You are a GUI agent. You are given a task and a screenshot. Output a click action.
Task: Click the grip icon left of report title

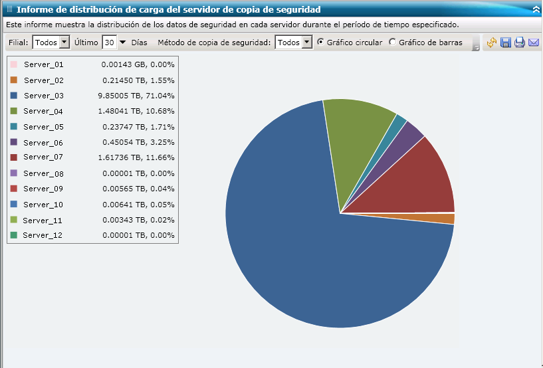(x=10, y=9)
